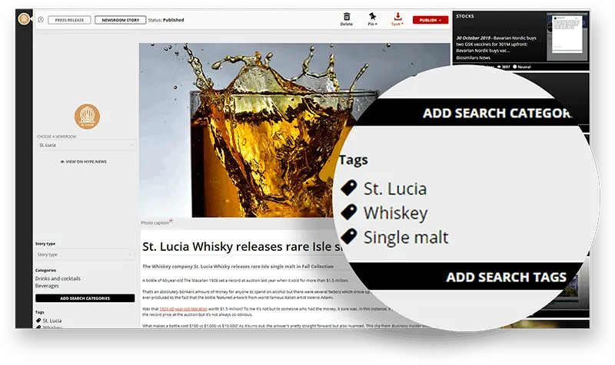Open the Stocks article thumbnail
This screenshot has width=615, height=365.
point(567,36)
